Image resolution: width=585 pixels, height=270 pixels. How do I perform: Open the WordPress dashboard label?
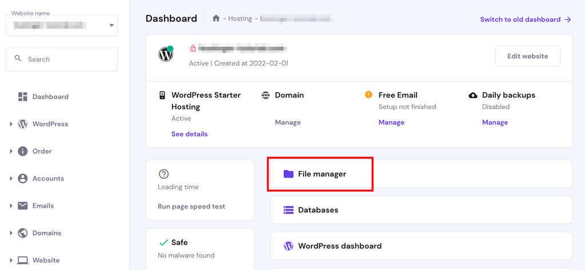point(340,246)
